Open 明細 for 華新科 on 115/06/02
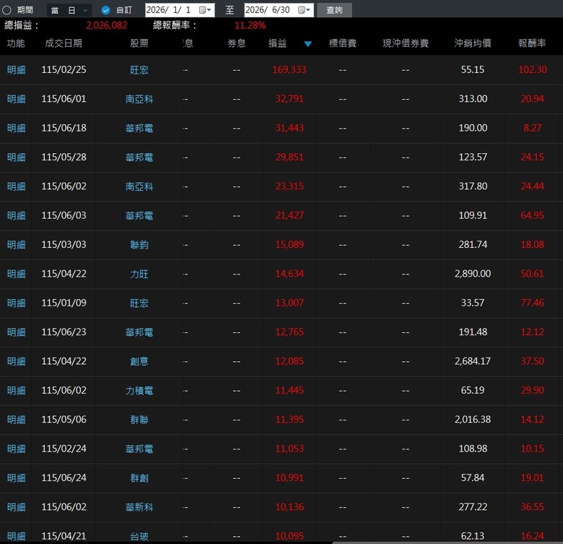Image resolution: width=563 pixels, height=544 pixels. tap(16, 507)
